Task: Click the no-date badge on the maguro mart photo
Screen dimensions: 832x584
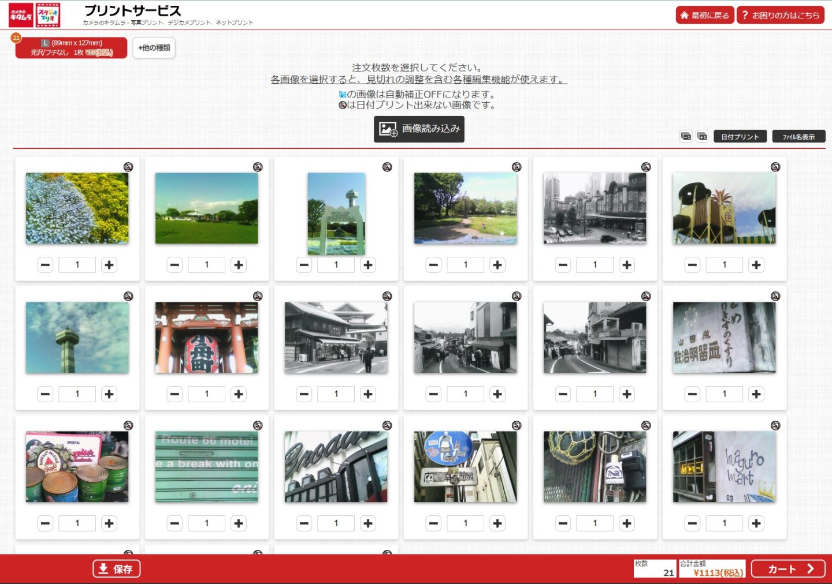Action: pos(775,425)
